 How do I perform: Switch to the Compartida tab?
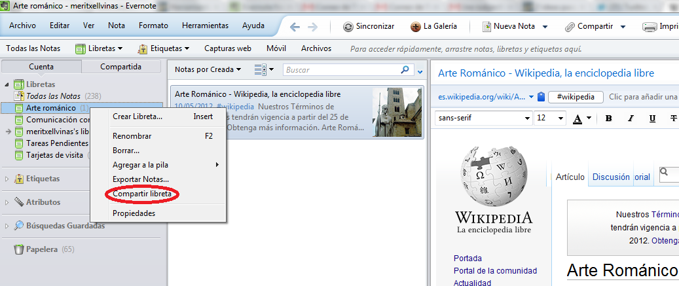[121, 67]
